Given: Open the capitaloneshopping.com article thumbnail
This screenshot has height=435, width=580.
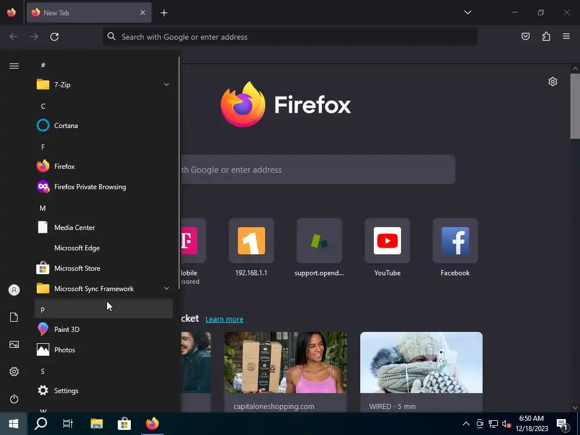Looking at the screenshot, I should pyautogui.click(x=285, y=362).
